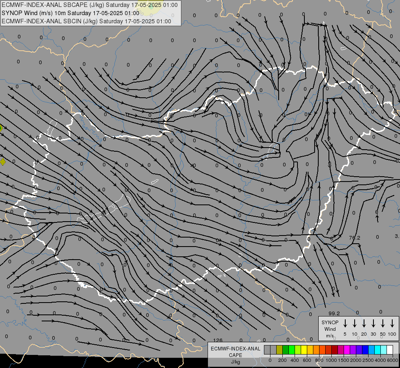Click the 400 tick label on CAPE scale
This screenshot has height=368, width=400.
295,360
